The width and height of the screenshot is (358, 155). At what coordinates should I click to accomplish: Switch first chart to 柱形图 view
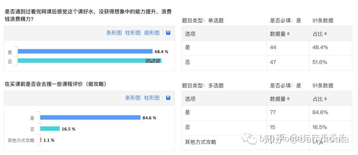(x=133, y=33)
